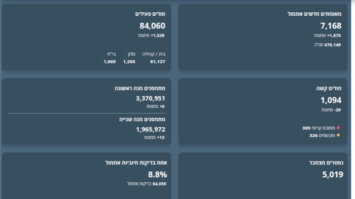This screenshot has width=355, height=199.
Task: Click the 'חולים קשה' card title
Action: point(329,89)
